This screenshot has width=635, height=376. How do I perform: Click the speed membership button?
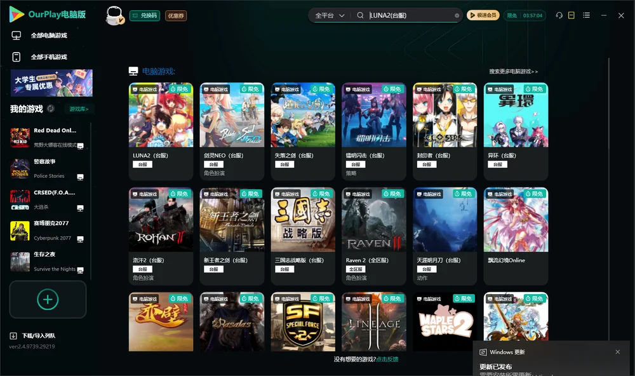point(483,15)
